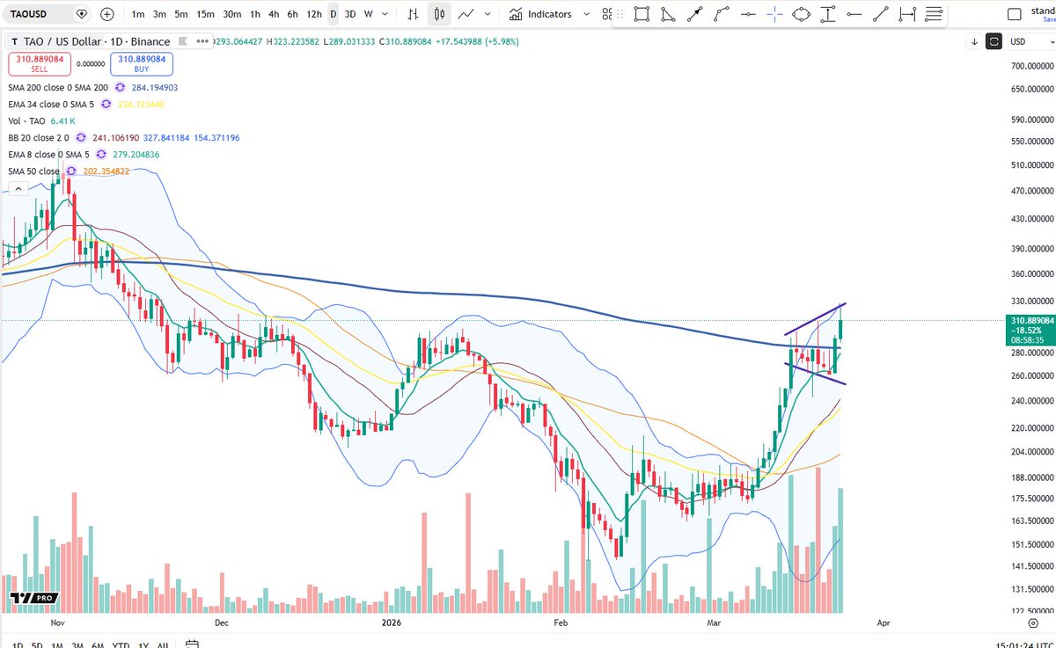This screenshot has width=1056, height=648.
Task: Select the Trend Line drawing tool
Action: coord(880,14)
